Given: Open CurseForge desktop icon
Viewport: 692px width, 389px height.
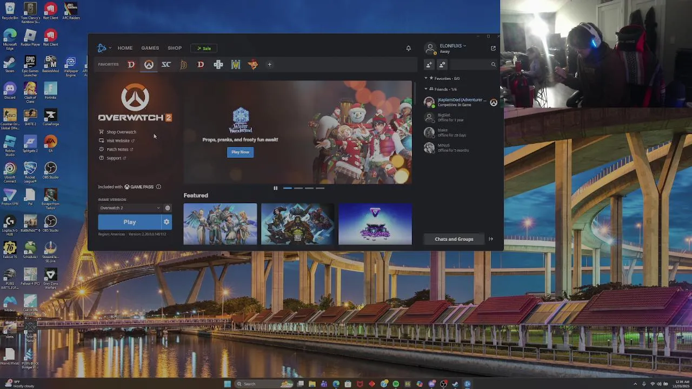Looking at the screenshot, I should tap(50, 117).
